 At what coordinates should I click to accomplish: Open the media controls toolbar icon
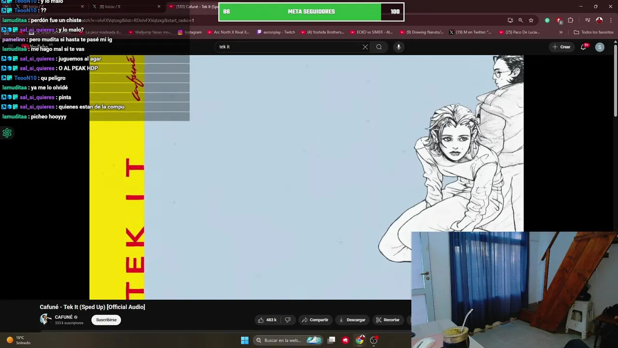click(588, 20)
